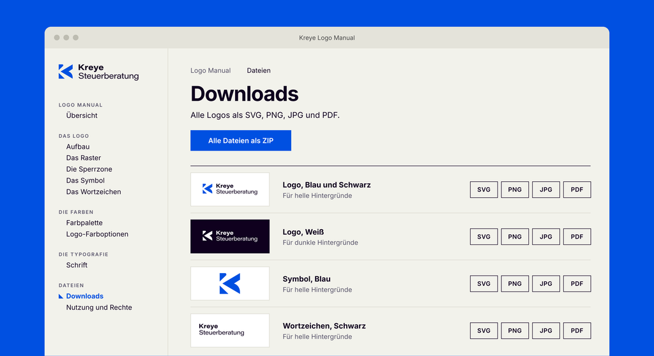This screenshot has width=654, height=356.
Task: Click the Kreye Steuerberatung logo in sidebar
Action: [99, 71]
